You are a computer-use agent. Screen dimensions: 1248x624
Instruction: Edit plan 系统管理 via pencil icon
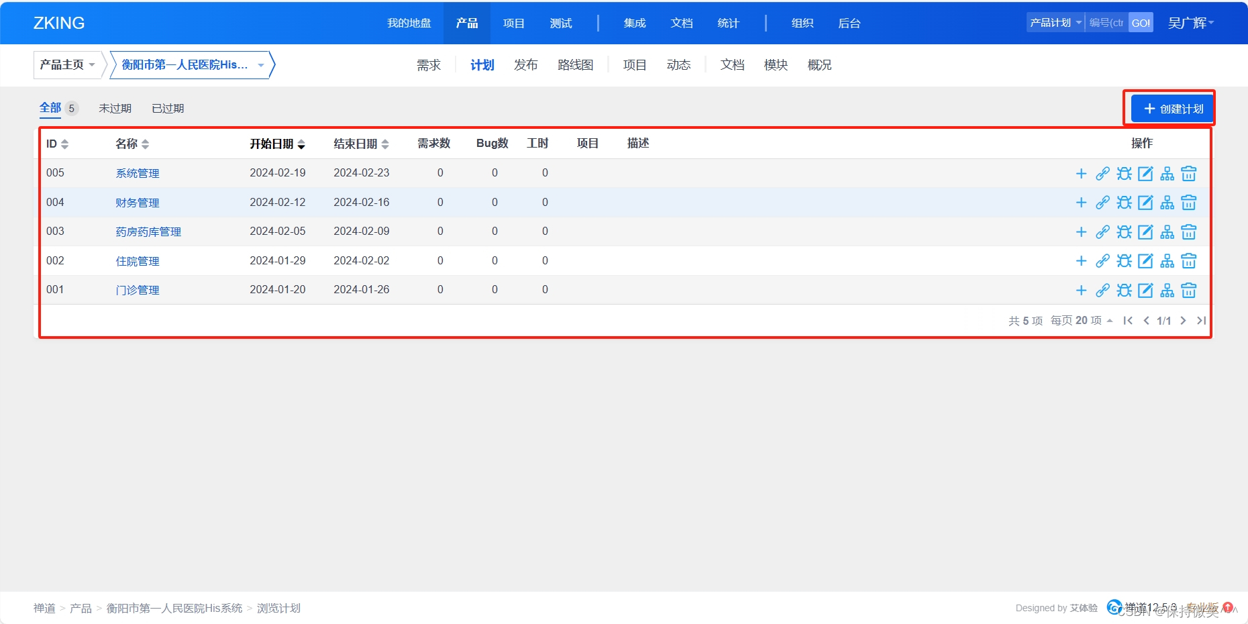click(1145, 174)
